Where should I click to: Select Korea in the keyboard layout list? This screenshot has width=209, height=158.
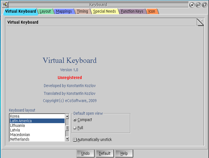tap(37, 116)
